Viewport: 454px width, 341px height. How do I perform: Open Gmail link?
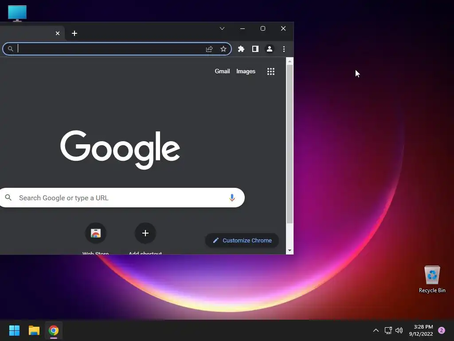point(222,71)
